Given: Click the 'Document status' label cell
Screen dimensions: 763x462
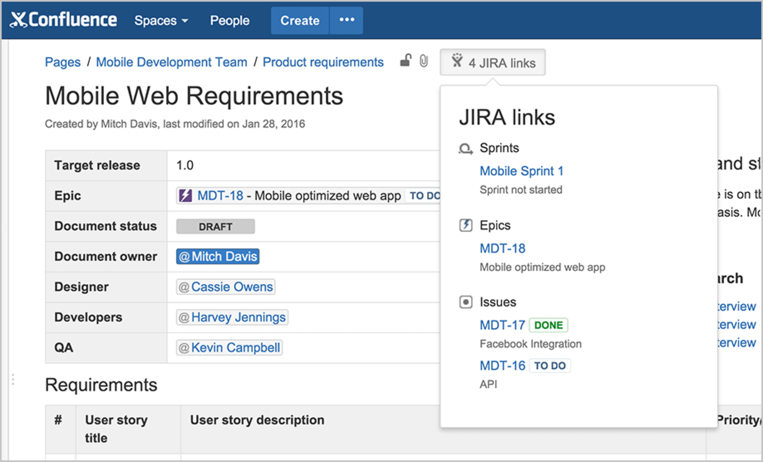Looking at the screenshot, I should click(x=106, y=226).
